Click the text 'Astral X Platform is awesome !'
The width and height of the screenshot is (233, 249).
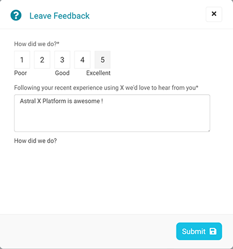(61, 101)
